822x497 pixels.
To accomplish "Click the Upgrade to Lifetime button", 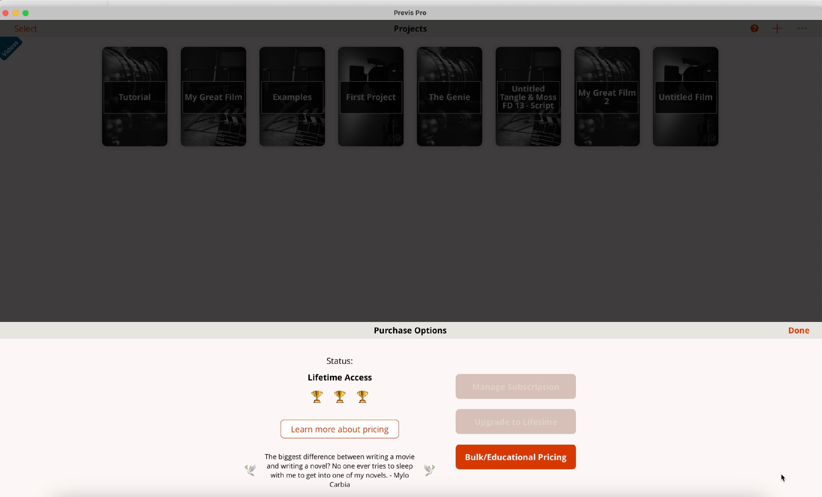I will click(x=515, y=421).
